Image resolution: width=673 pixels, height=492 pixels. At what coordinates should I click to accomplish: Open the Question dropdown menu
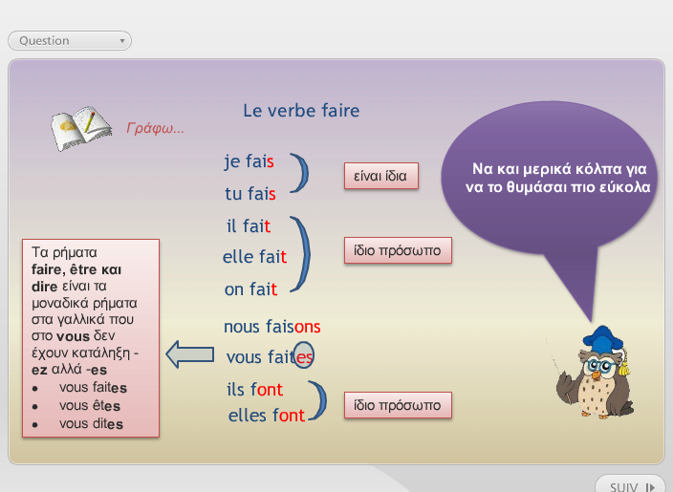pyautogui.click(x=70, y=41)
